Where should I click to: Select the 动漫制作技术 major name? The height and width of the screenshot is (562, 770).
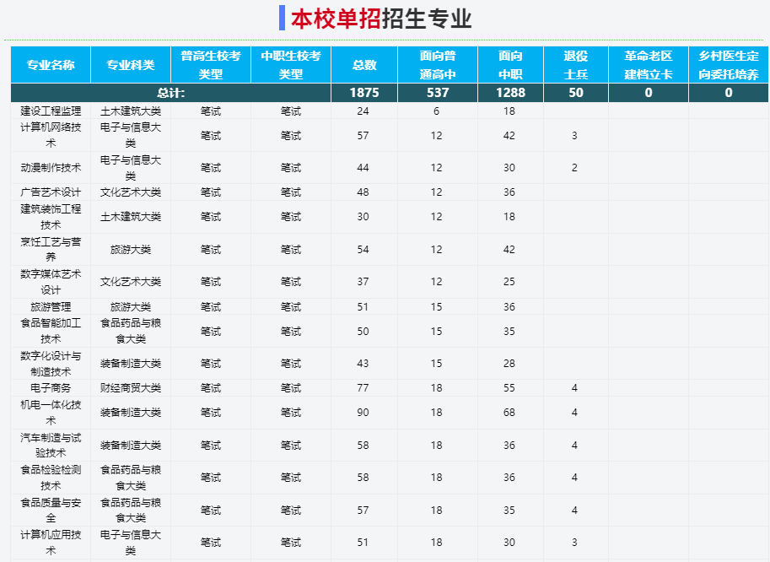click(51, 168)
